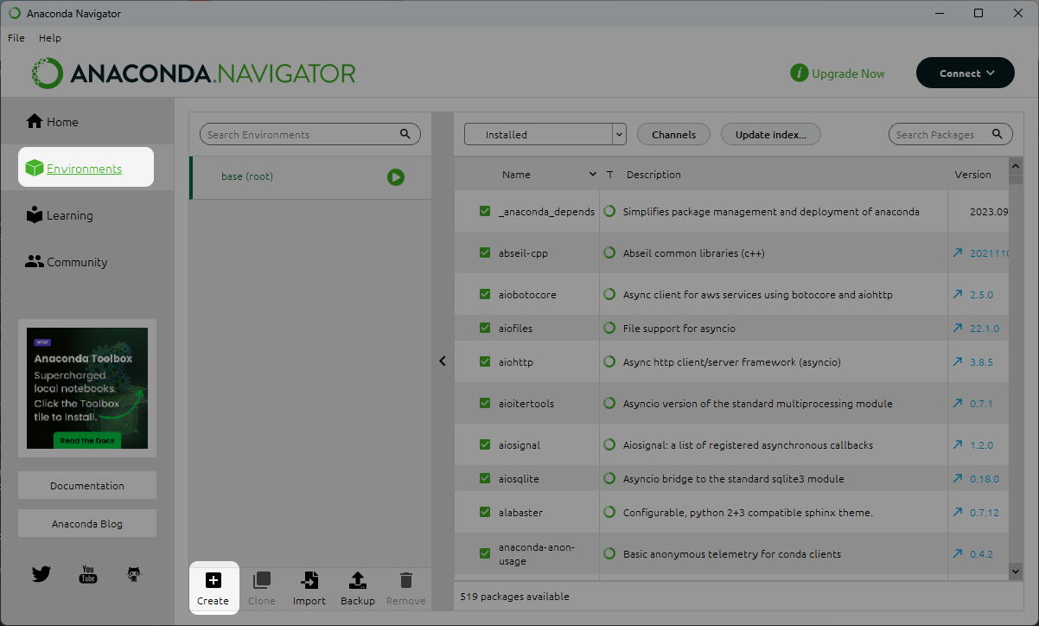Open the Help menu
This screenshot has width=1039, height=626.
click(x=50, y=38)
